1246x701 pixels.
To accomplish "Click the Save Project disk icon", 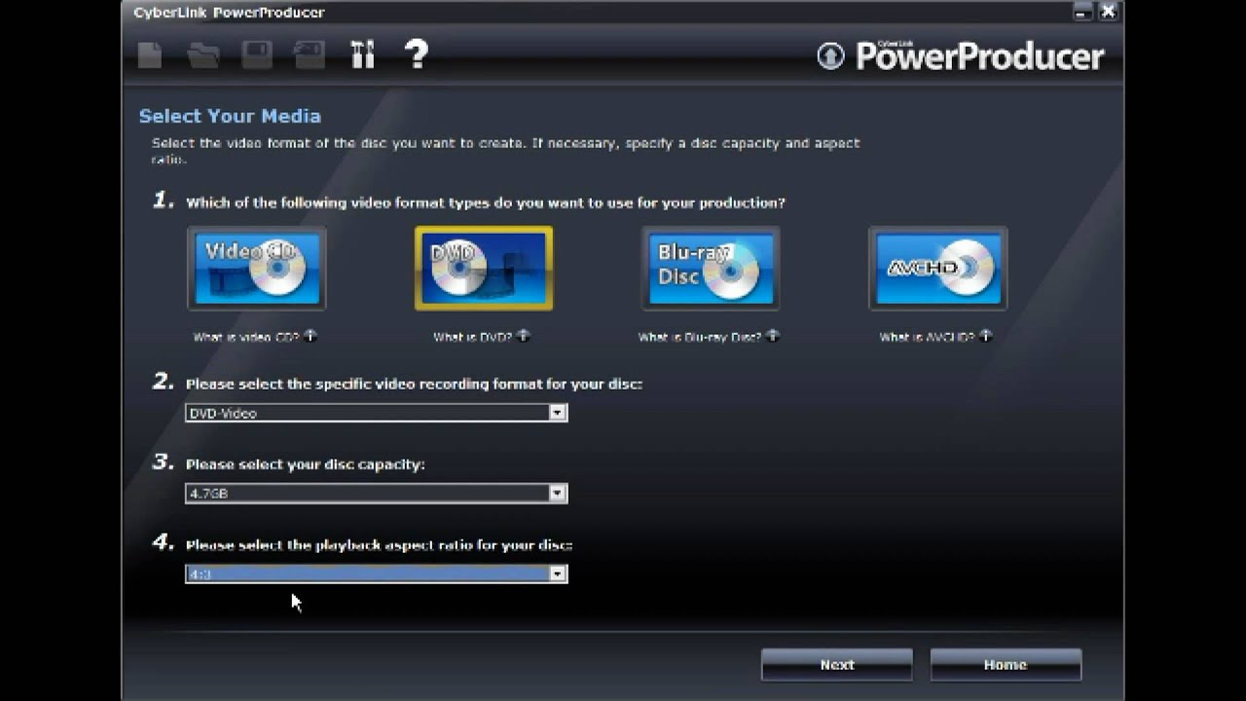I will coord(257,55).
